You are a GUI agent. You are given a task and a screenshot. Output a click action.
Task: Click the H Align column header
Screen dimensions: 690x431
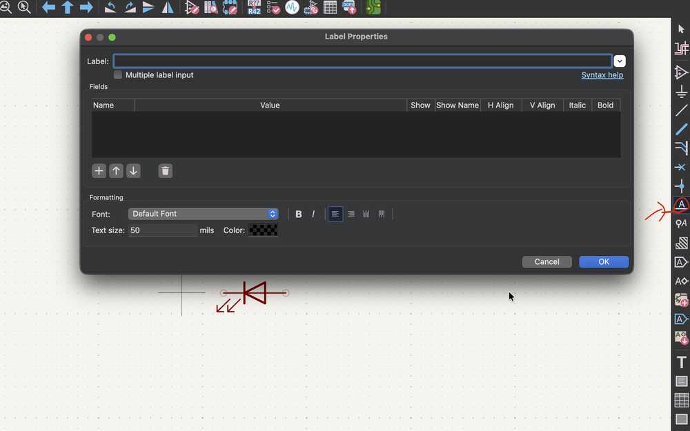click(x=500, y=105)
